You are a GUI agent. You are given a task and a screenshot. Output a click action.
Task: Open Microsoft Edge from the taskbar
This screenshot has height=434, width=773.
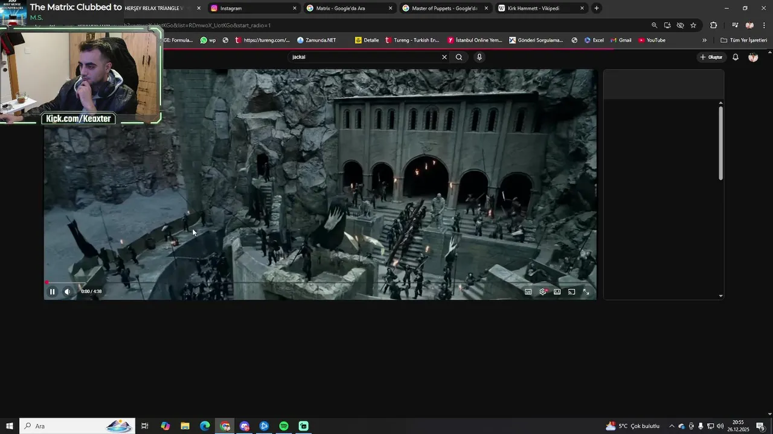(205, 426)
